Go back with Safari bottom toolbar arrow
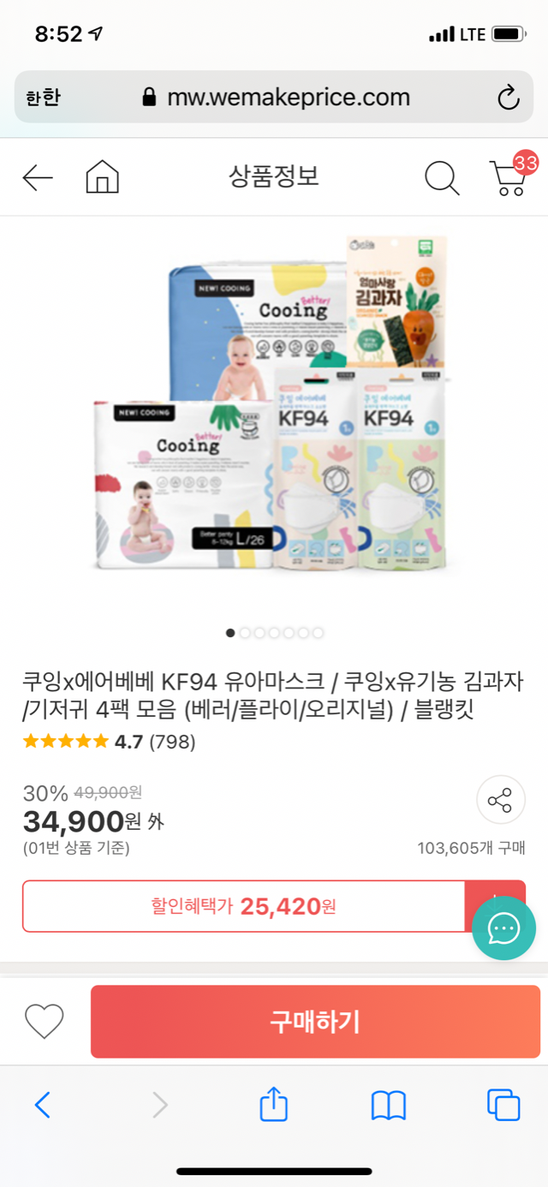The width and height of the screenshot is (548, 1187). [43, 1106]
